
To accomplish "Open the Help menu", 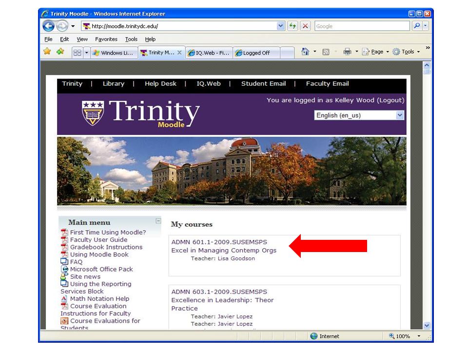I will click(x=150, y=39).
